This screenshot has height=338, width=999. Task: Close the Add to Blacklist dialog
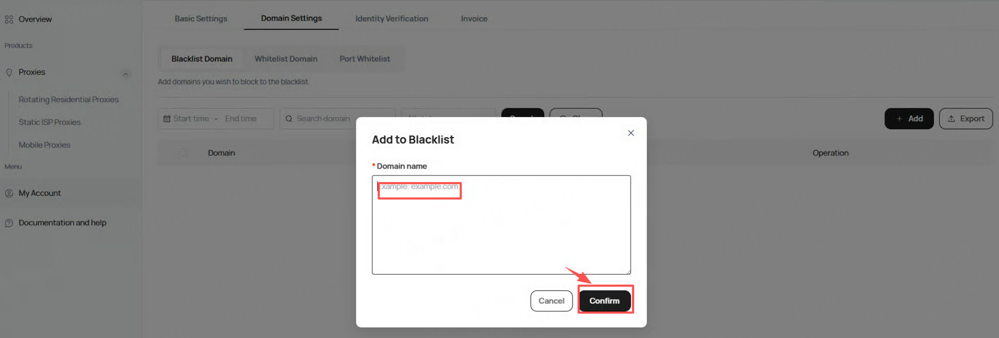pyautogui.click(x=630, y=133)
